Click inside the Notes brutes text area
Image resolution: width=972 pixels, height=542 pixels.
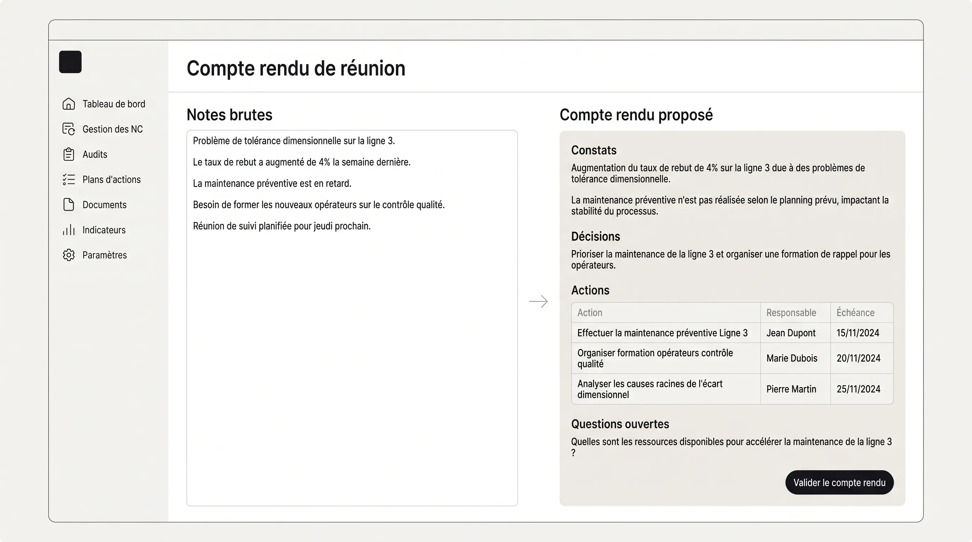(352, 318)
